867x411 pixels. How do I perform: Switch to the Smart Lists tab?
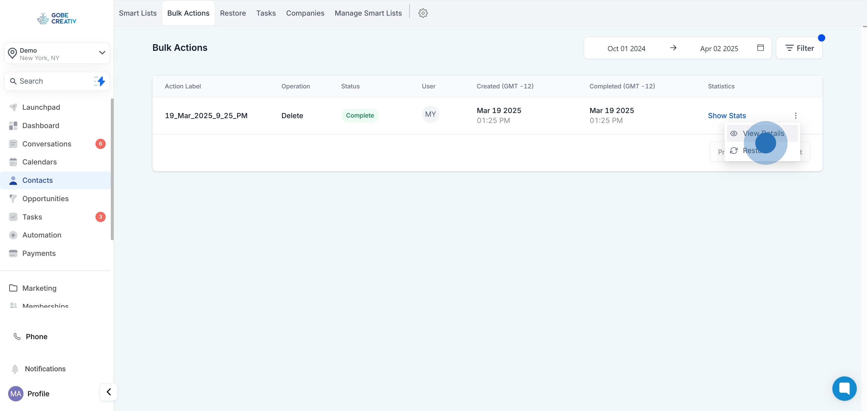(x=138, y=13)
